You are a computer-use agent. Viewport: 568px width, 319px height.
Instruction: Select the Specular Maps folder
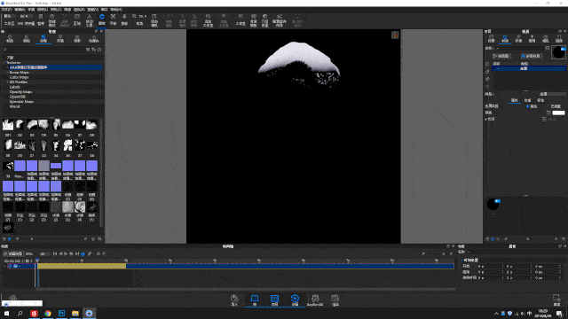(21, 102)
